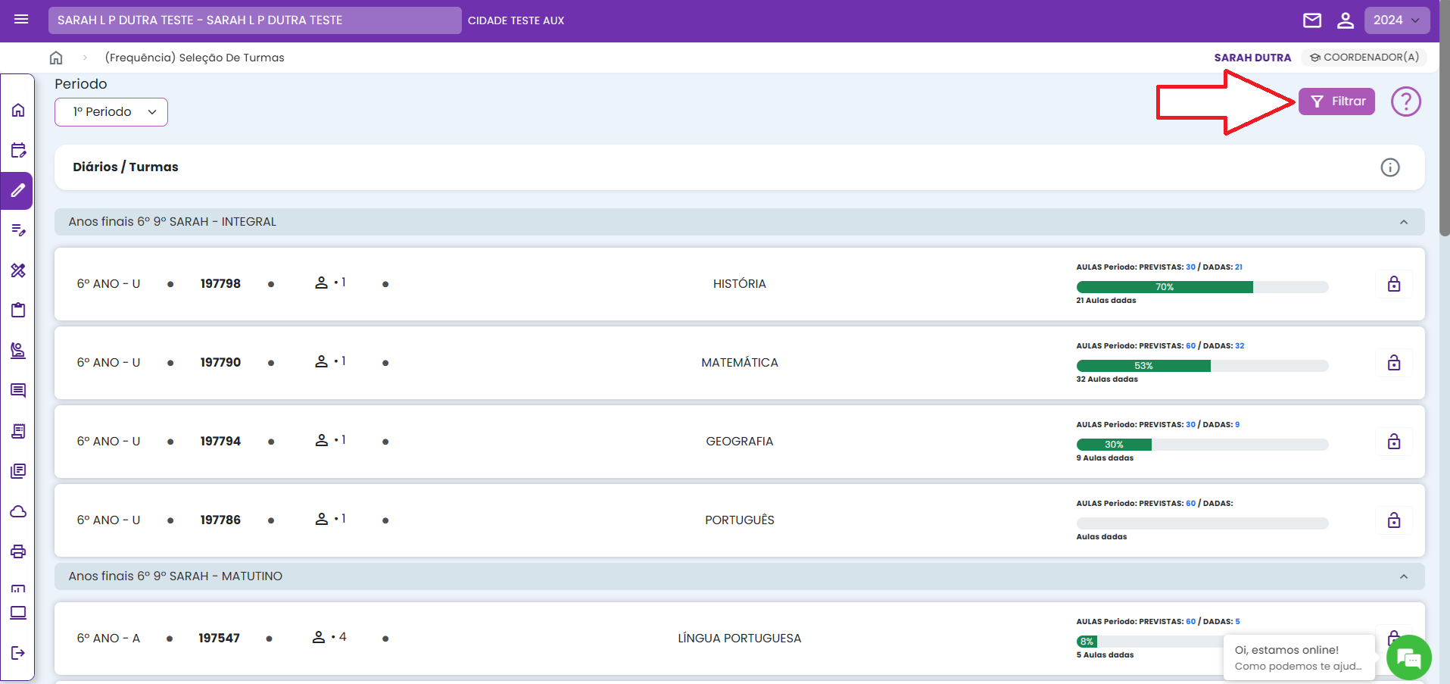Collapse the SARAH - MATUTINO section
The width and height of the screenshot is (1450, 684).
[1403, 576]
